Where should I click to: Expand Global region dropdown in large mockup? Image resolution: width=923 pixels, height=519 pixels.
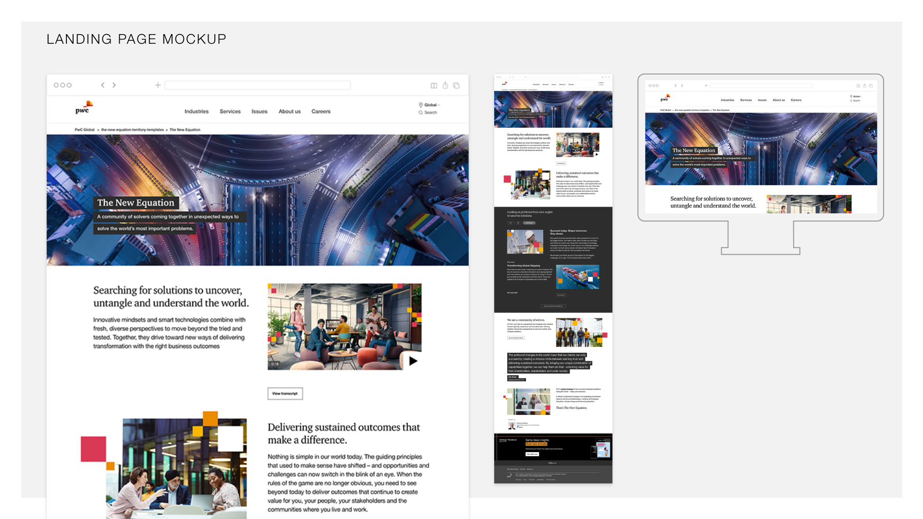[x=429, y=105]
